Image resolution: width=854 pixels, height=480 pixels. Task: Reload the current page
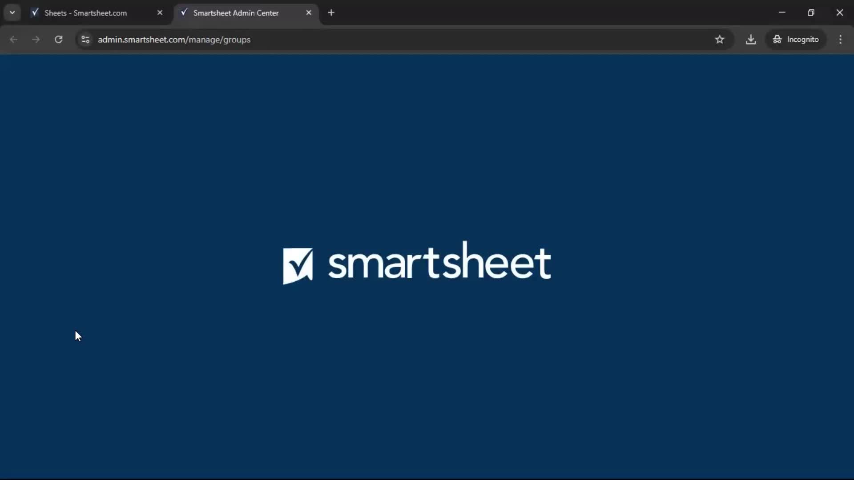(x=58, y=40)
